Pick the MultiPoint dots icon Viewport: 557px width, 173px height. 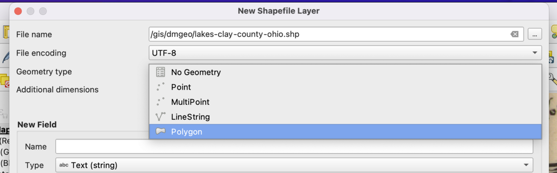click(160, 102)
